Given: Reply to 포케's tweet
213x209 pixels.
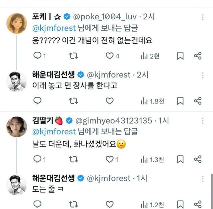Looking at the screenshot, I should (x=38, y=56).
